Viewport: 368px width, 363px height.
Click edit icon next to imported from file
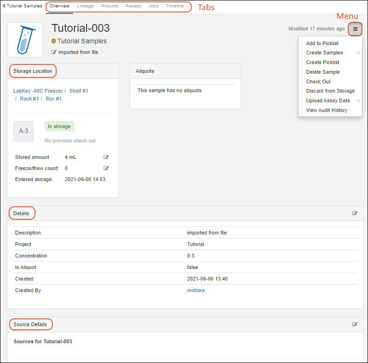click(x=54, y=53)
